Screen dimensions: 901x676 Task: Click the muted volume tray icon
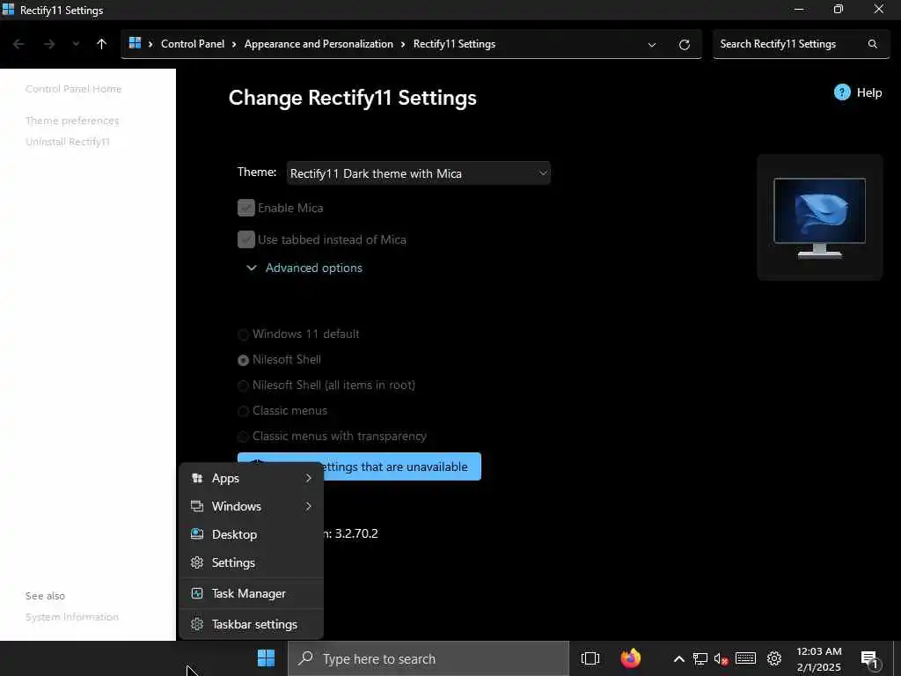(x=722, y=658)
